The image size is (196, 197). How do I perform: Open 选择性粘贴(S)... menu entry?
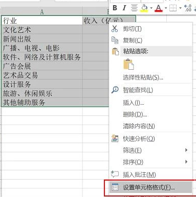143,77
